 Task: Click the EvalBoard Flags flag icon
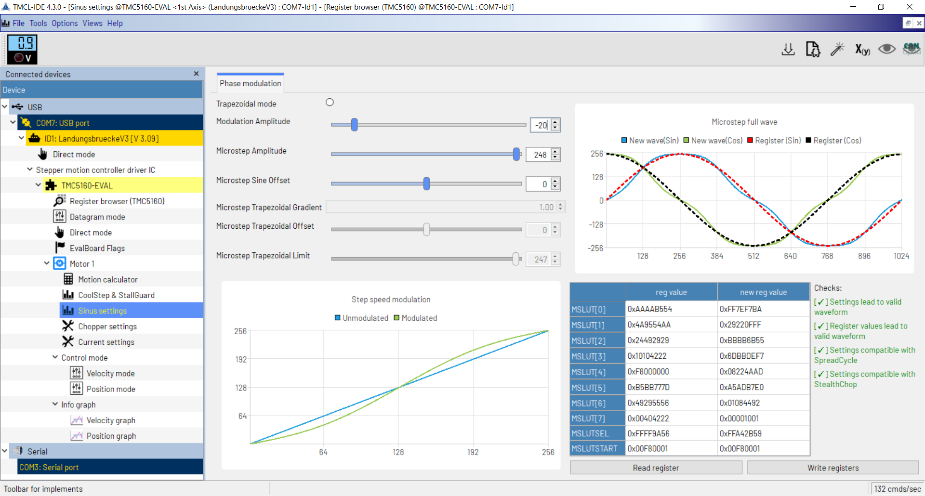[60, 248]
